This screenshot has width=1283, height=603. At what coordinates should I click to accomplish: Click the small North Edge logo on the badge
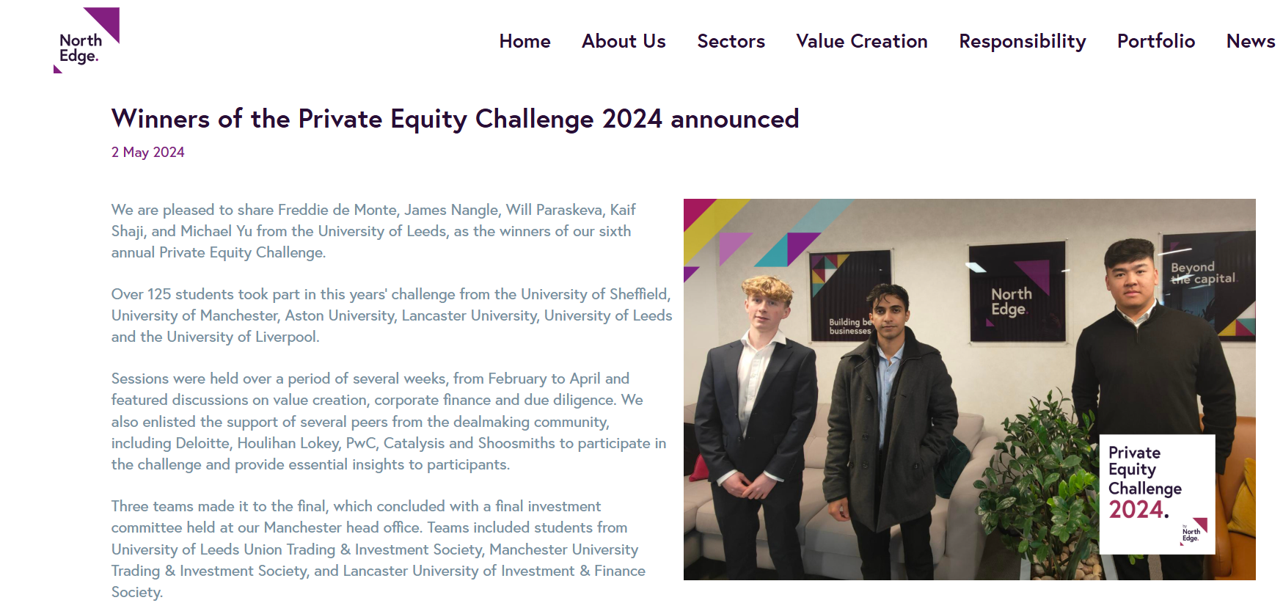click(x=1193, y=533)
